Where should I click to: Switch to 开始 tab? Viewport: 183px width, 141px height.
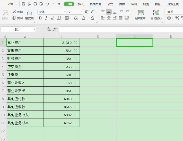point(69,4)
